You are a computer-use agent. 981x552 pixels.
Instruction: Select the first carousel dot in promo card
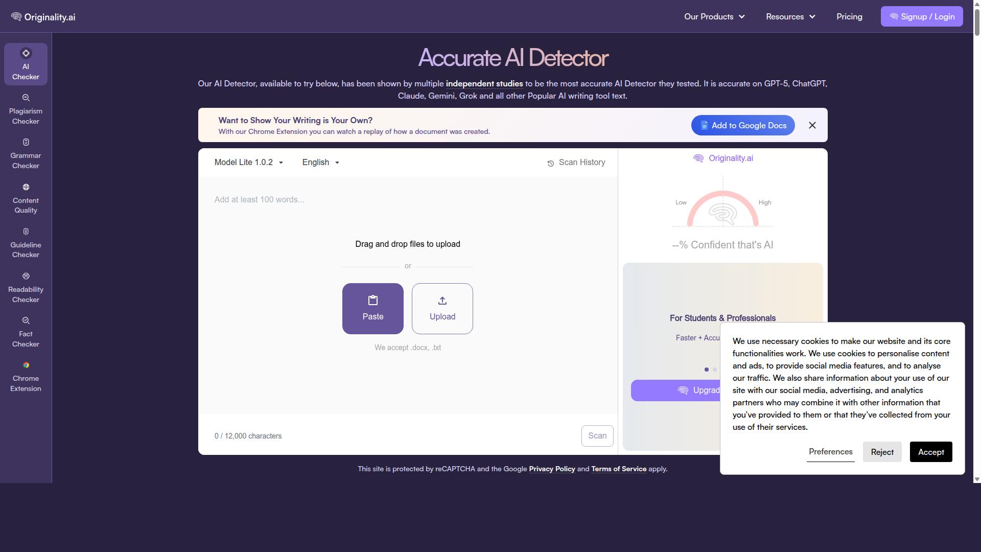(x=707, y=370)
